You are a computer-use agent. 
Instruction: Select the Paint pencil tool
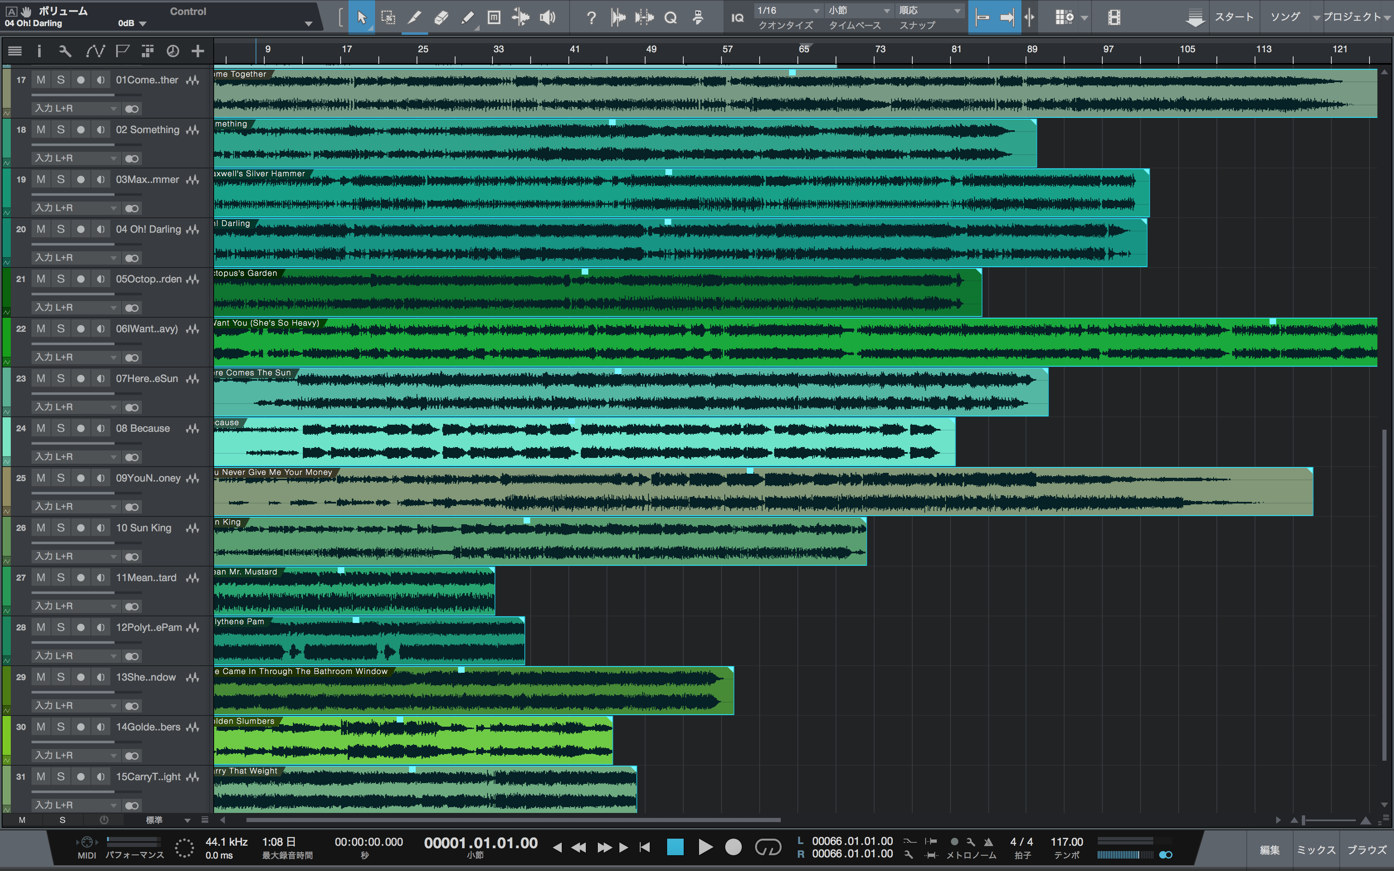pyautogui.click(x=468, y=17)
